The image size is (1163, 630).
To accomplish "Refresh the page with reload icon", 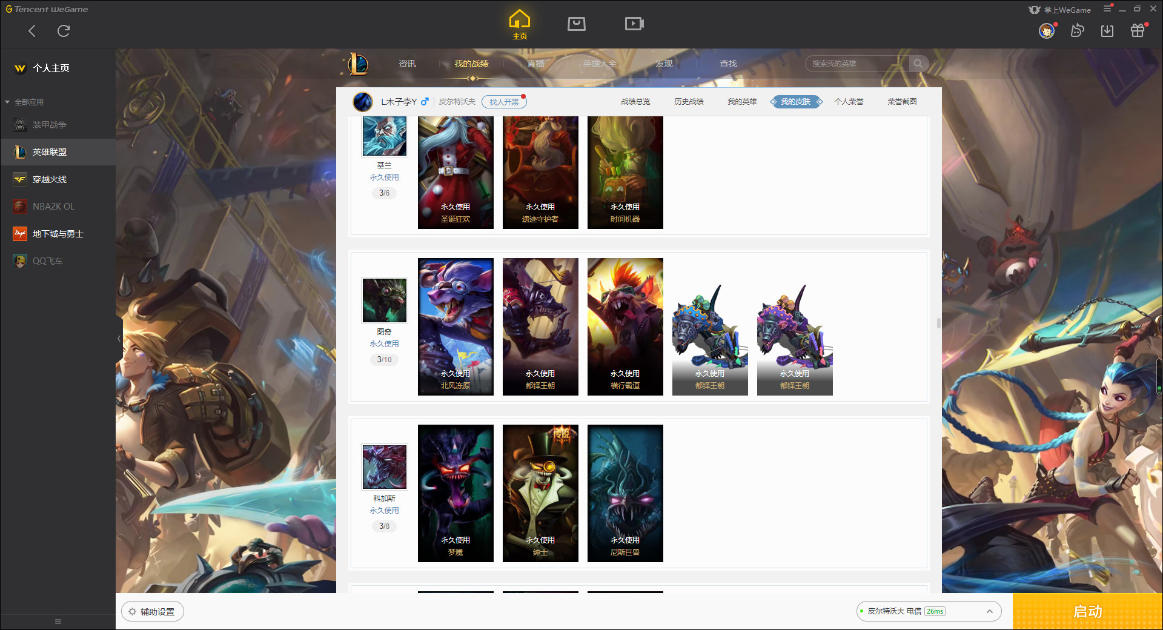I will point(64,31).
